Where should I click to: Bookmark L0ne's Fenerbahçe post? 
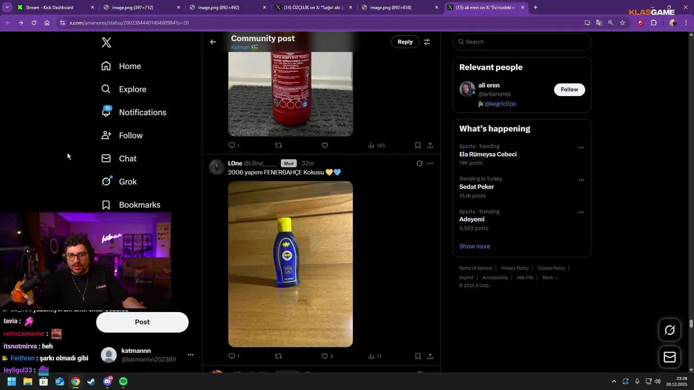coord(418,356)
